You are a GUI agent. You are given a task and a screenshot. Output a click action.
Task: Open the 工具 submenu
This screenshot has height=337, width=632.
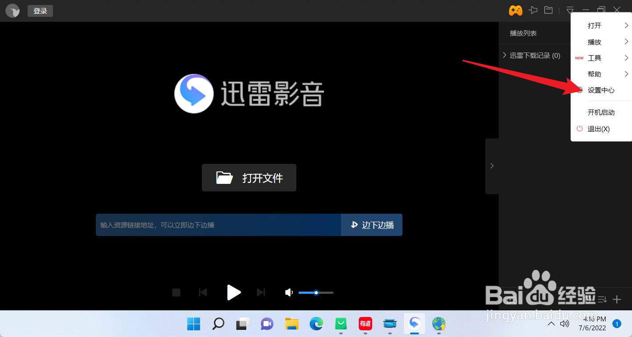601,58
